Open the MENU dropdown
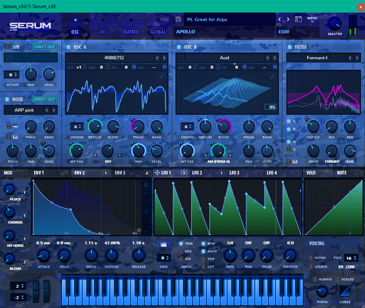The image size is (365, 308). pyautogui.click(x=312, y=19)
